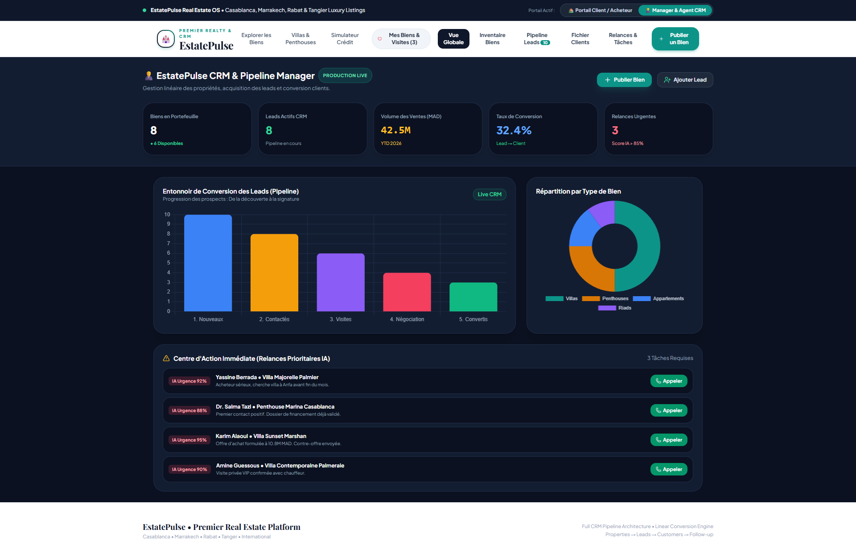Click the EstatePulse brand name link
Screen dimensions: 856x558
206,45
